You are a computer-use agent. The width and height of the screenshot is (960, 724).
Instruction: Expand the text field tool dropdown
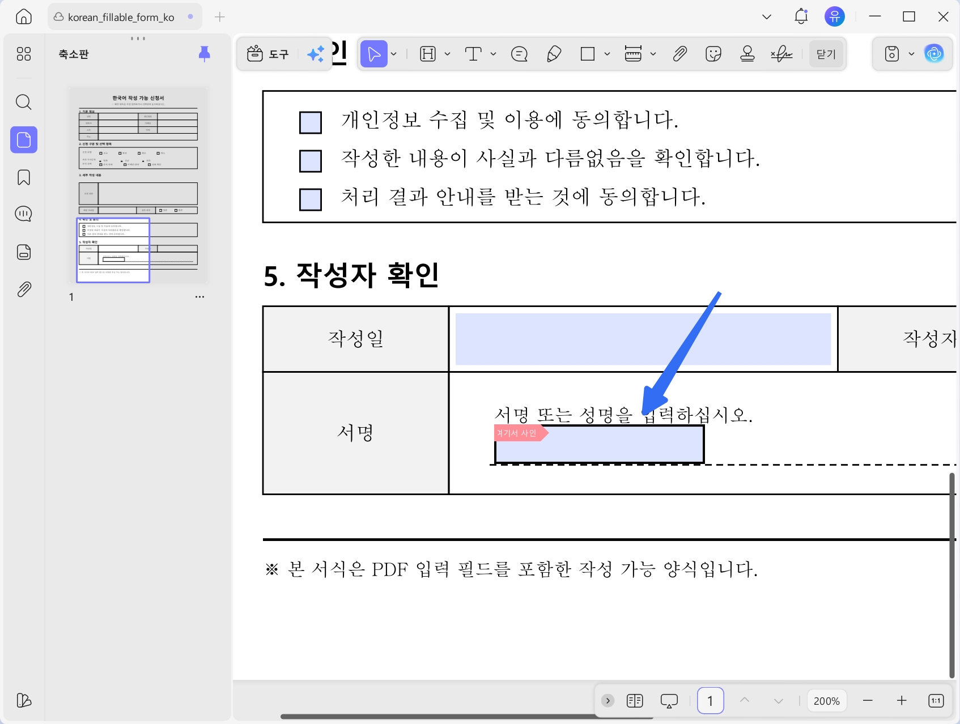[x=448, y=54]
